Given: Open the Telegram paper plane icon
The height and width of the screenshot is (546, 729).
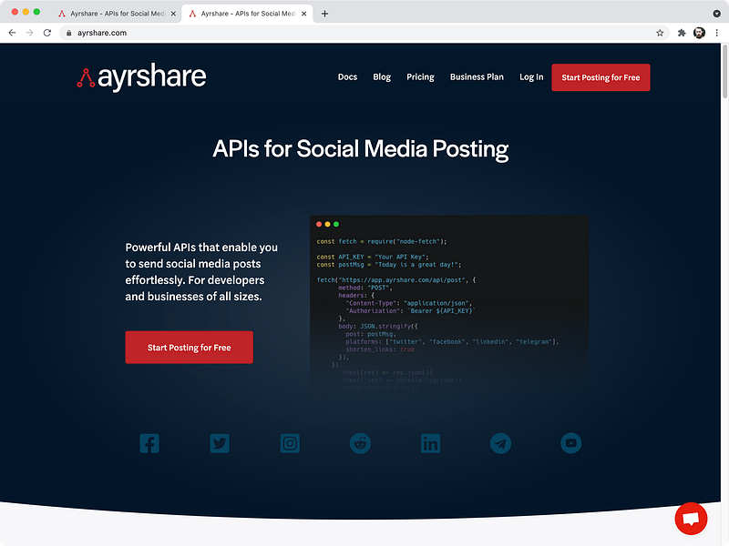Looking at the screenshot, I should click(x=500, y=443).
